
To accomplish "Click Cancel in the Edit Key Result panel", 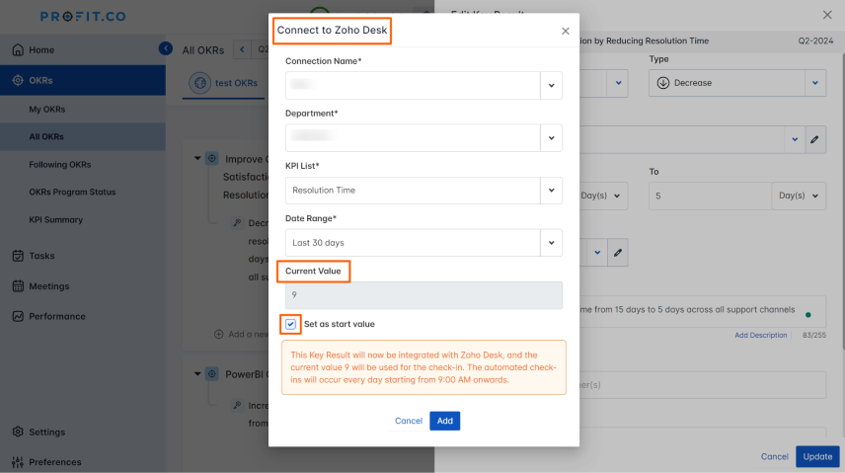I will (x=774, y=457).
